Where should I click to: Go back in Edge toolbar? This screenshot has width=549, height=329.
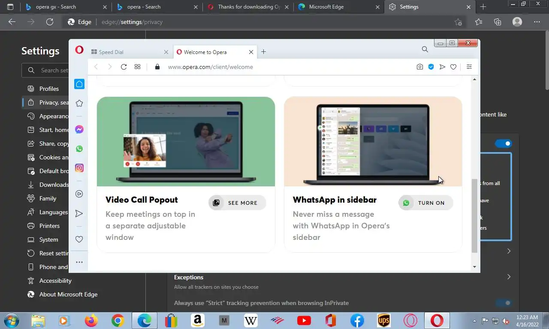click(12, 22)
